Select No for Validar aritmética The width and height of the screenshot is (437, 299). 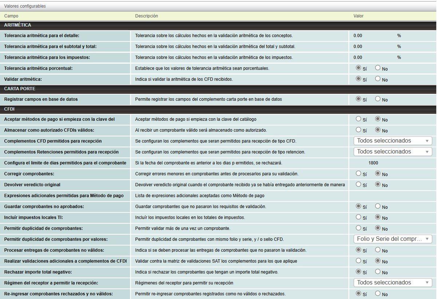click(378, 79)
